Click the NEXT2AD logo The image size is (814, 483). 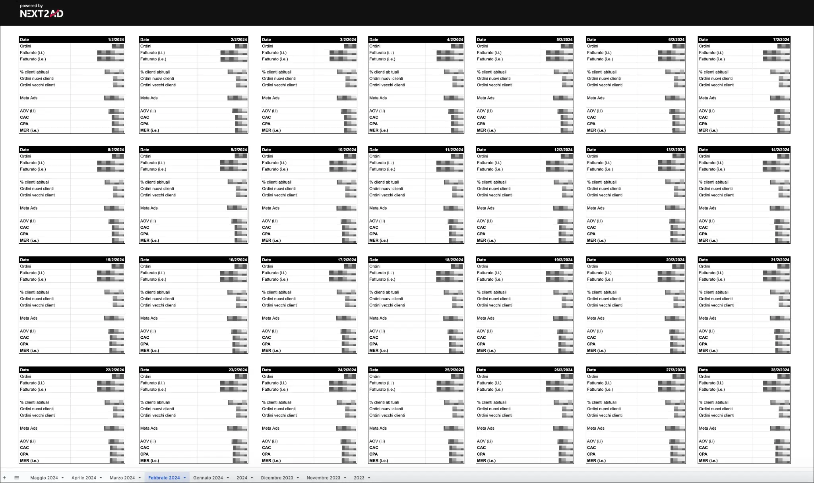pos(41,14)
